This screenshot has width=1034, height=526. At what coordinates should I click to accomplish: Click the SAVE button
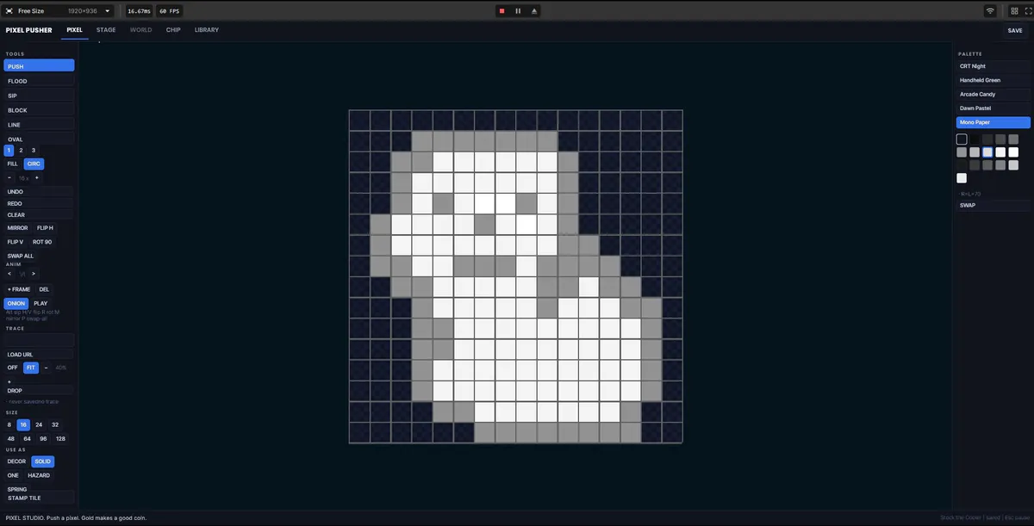[1015, 30]
